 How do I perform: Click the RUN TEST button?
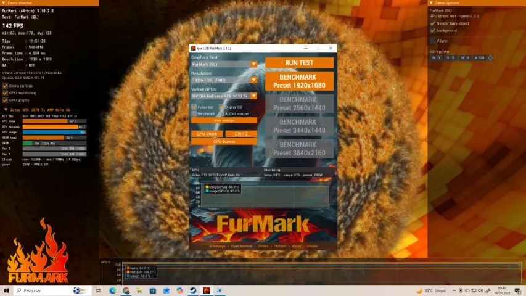[299, 63]
